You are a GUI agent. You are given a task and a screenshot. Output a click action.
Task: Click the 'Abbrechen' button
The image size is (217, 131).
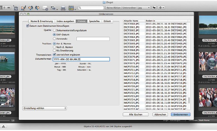point(160,115)
